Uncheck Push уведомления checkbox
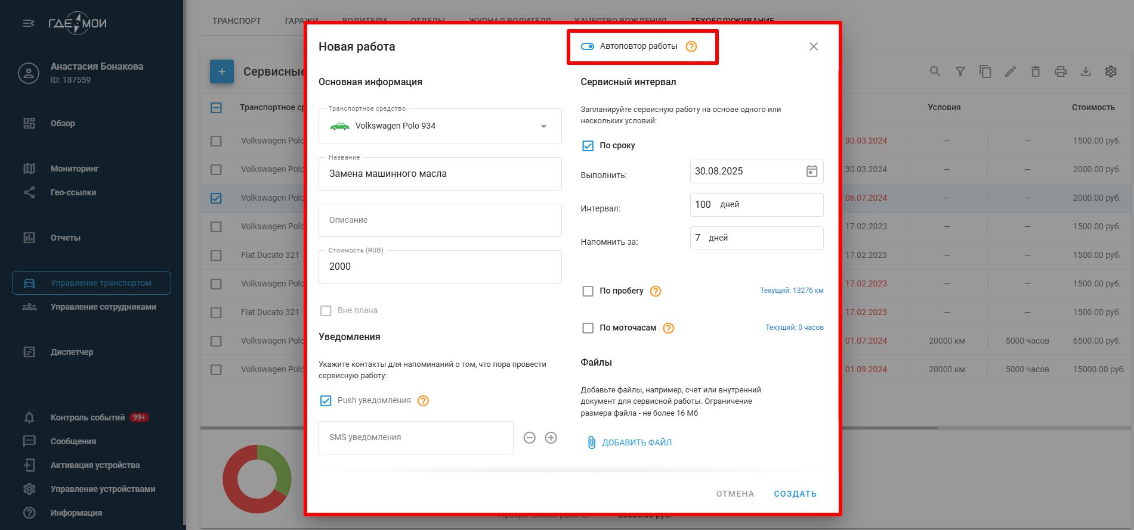The image size is (1134, 530). pos(326,401)
